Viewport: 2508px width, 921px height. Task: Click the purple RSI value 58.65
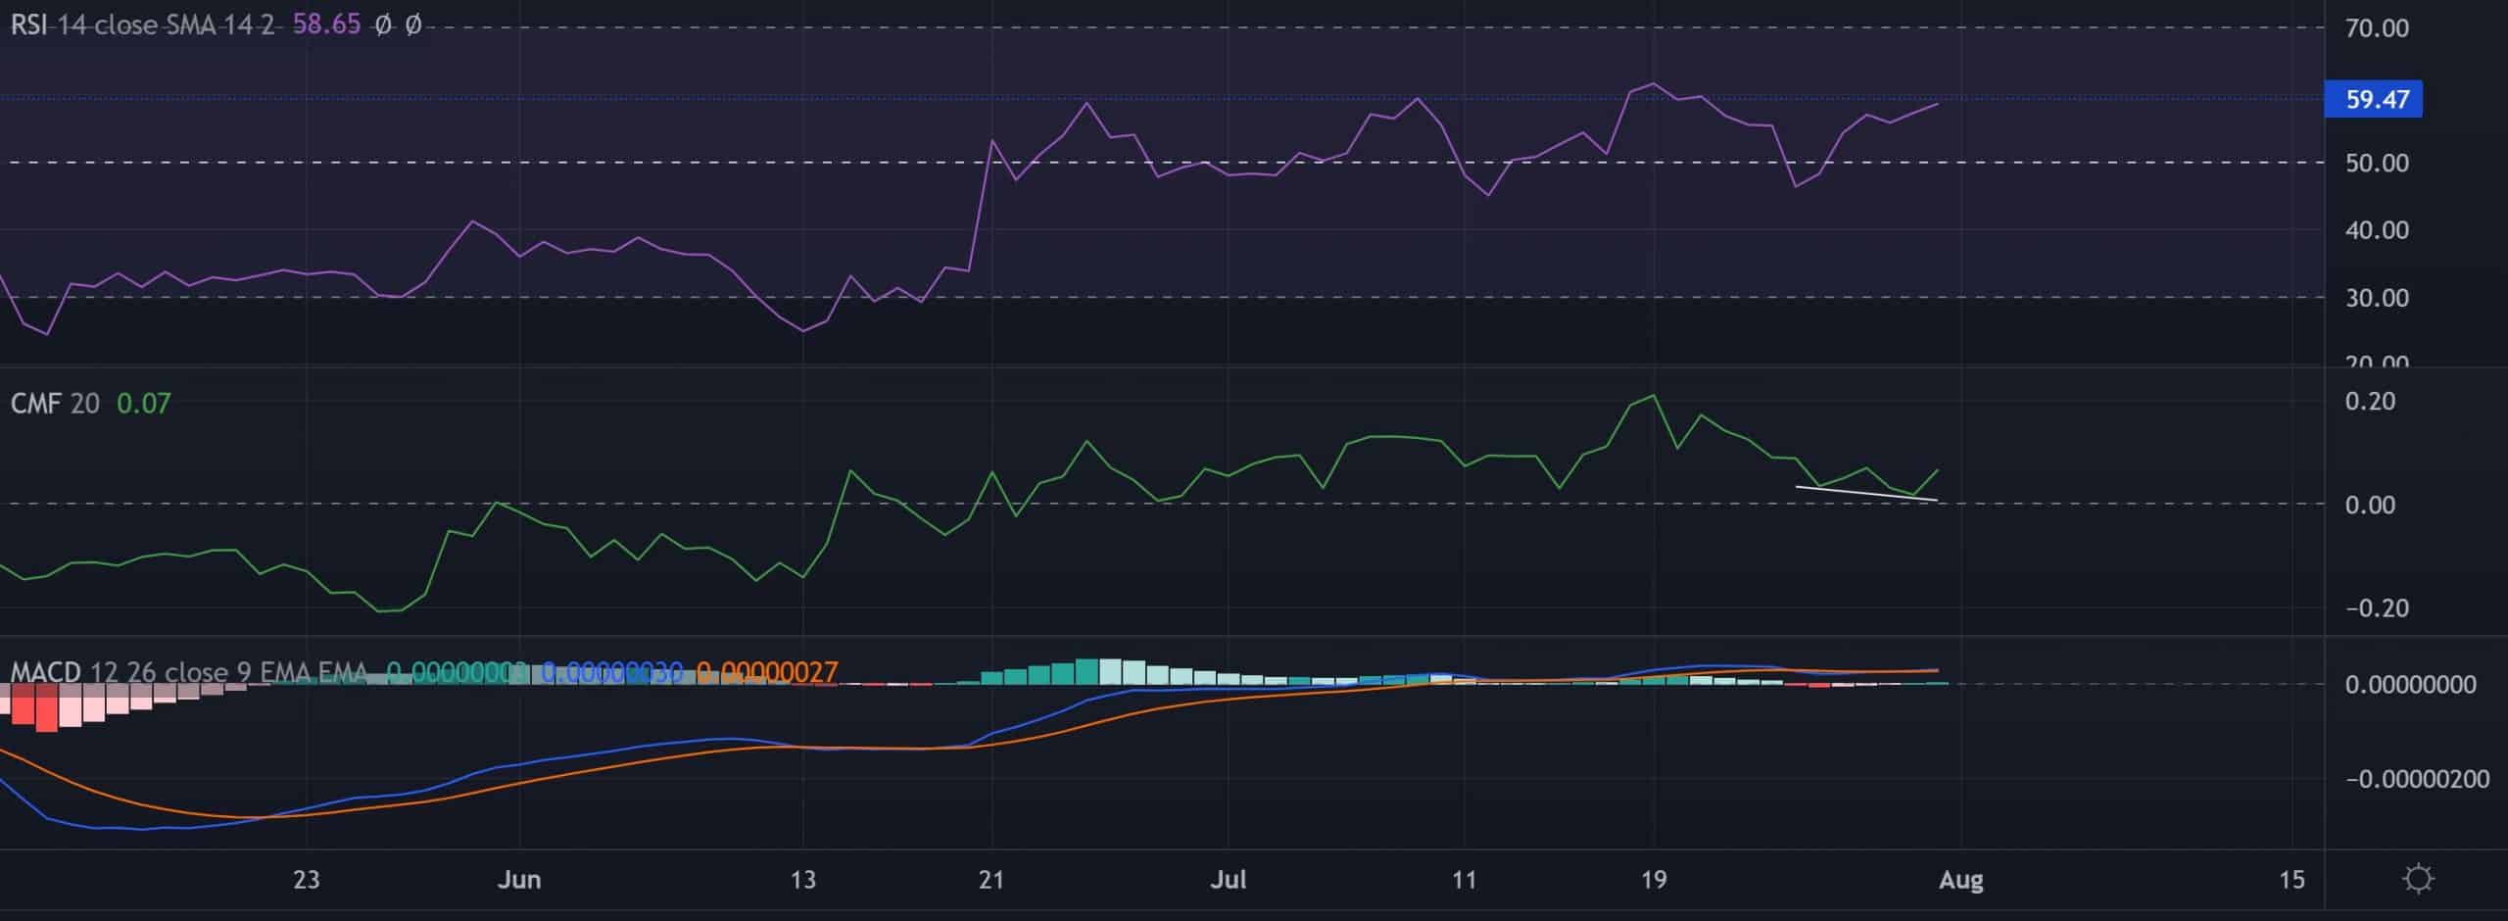pos(326,24)
